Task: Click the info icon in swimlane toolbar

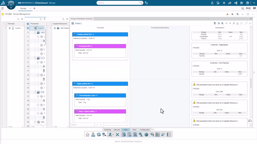Action: [241, 23]
